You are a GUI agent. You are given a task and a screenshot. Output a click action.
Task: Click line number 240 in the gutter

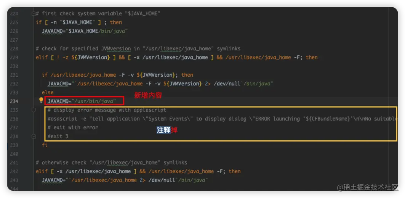click(x=14, y=154)
